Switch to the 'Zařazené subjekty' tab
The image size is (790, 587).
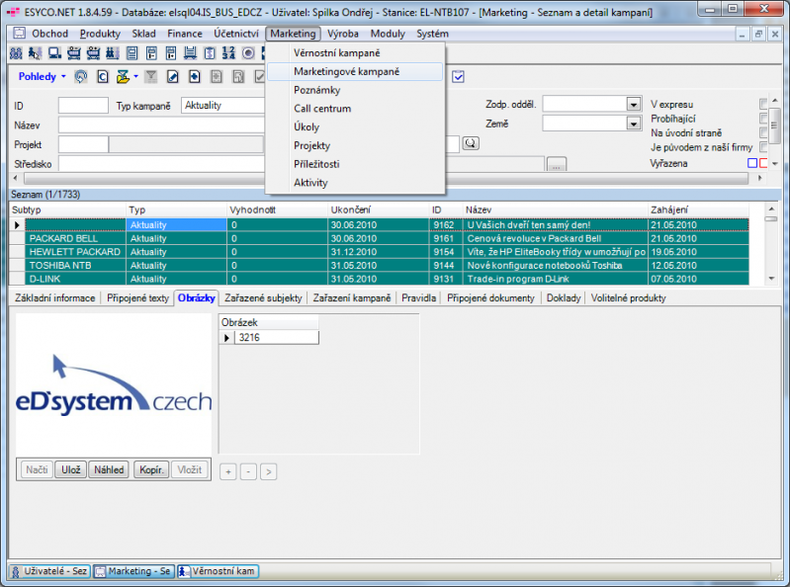click(x=263, y=297)
